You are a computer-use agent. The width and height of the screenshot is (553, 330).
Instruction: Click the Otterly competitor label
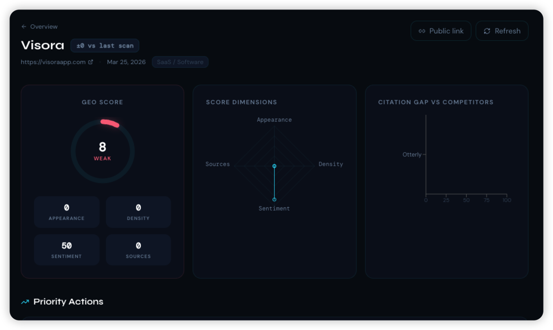point(412,154)
